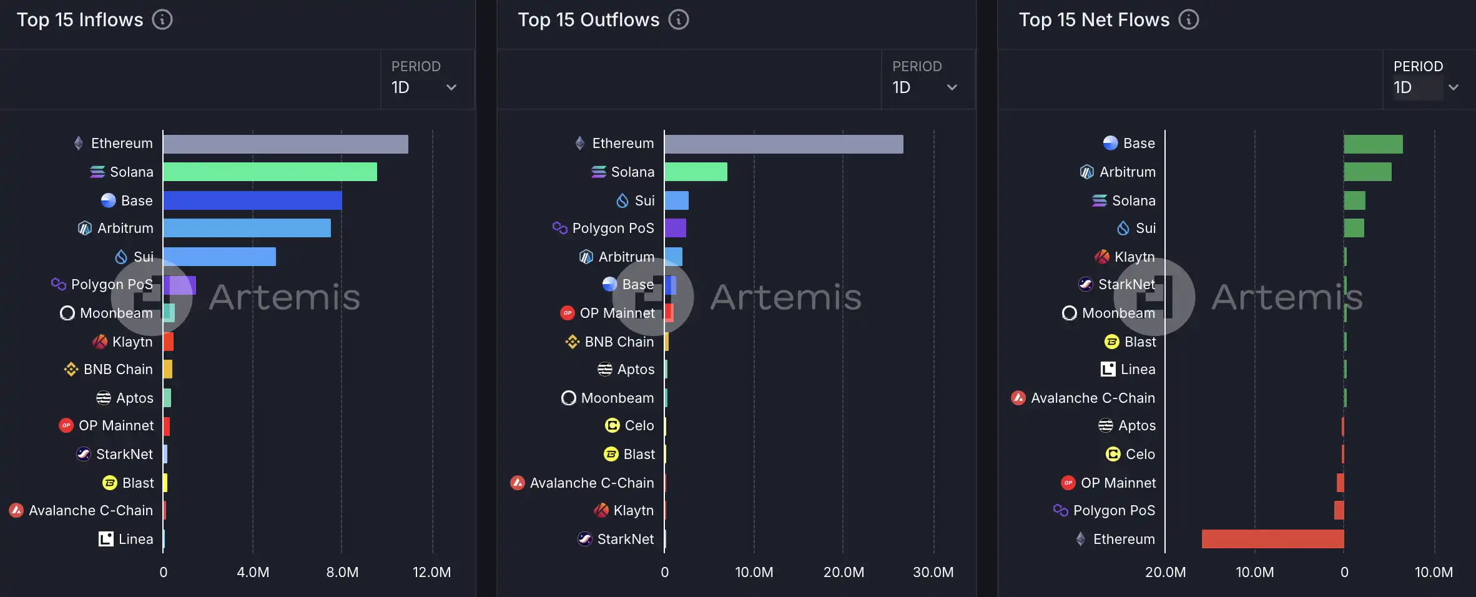This screenshot has height=597, width=1476.
Task: Click the Celo label in the Net Flows chart
Action: pos(1141,454)
